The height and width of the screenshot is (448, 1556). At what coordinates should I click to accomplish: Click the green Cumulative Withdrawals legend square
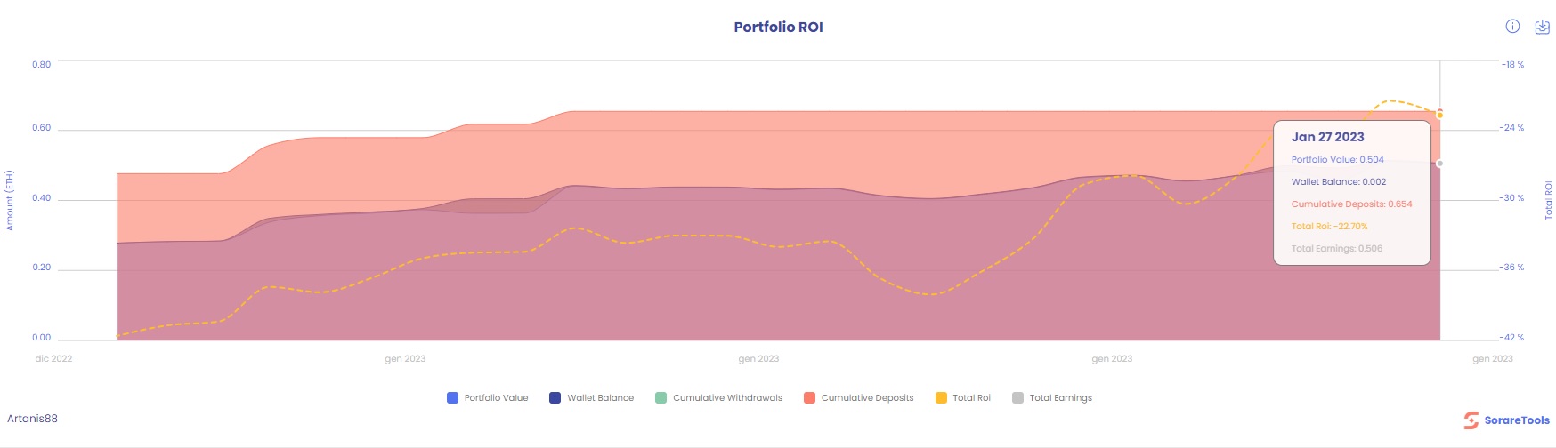tap(660, 398)
